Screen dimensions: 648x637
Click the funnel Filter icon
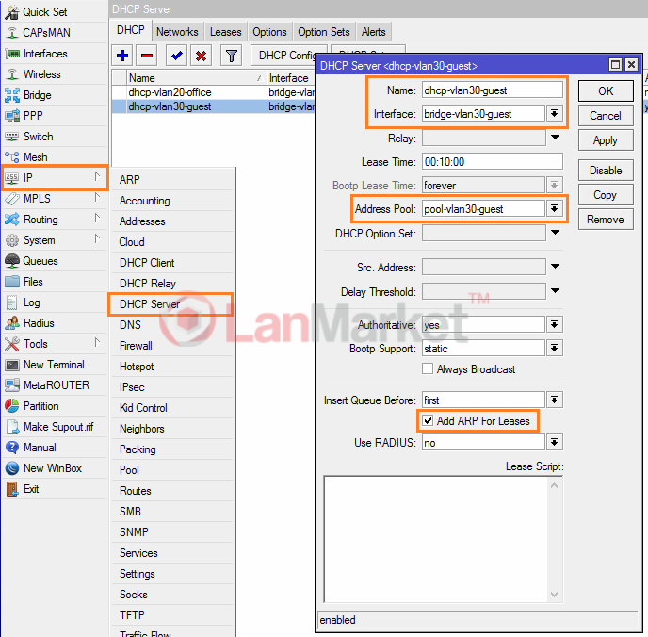click(x=230, y=56)
